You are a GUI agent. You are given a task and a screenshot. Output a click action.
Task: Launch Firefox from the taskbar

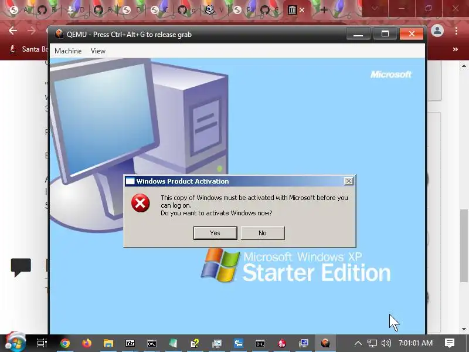87,343
